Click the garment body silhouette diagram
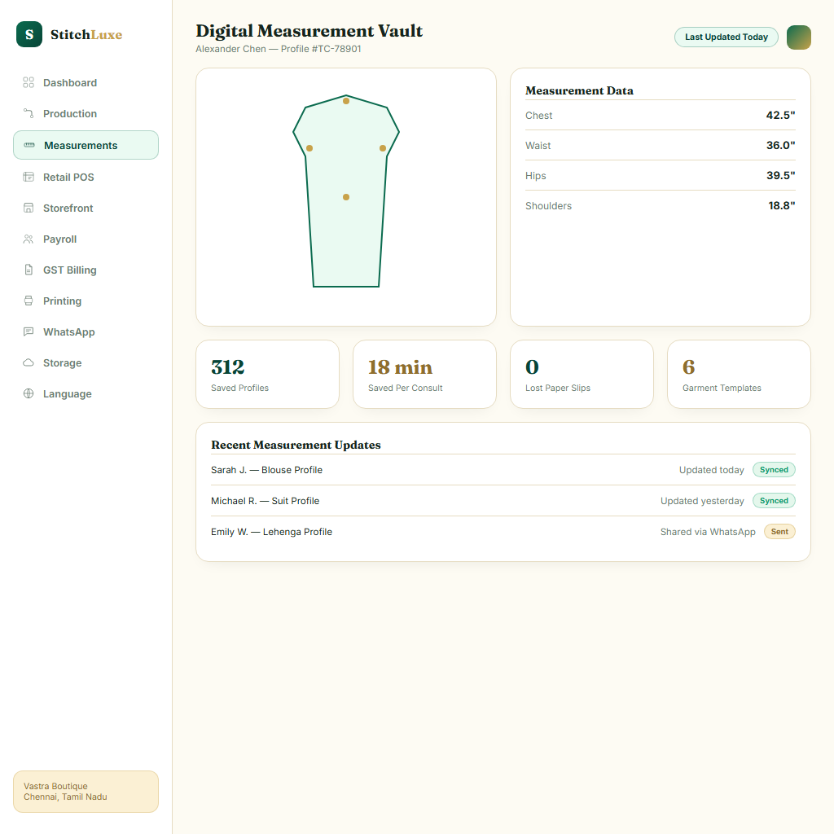834x834 pixels. 345,191
